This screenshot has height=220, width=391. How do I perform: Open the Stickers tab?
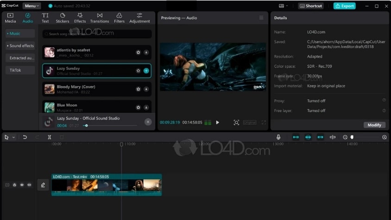(x=63, y=18)
